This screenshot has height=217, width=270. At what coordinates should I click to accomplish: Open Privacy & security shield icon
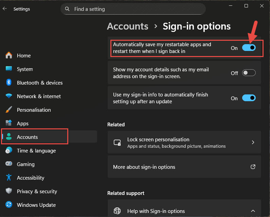[9, 191]
